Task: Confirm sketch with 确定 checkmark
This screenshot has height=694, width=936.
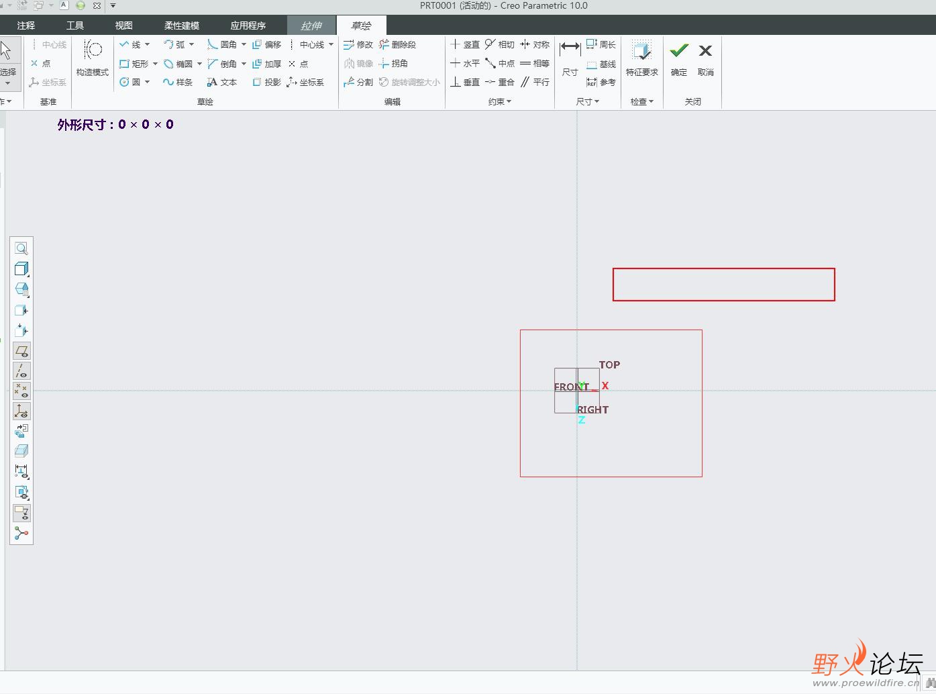Action: click(x=679, y=58)
